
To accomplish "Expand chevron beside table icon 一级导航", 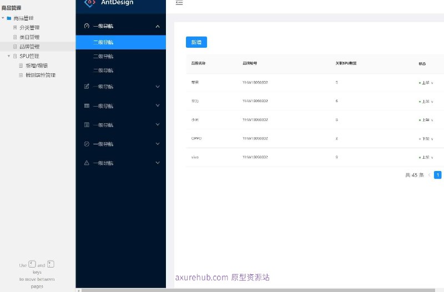I will coord(158,105).
